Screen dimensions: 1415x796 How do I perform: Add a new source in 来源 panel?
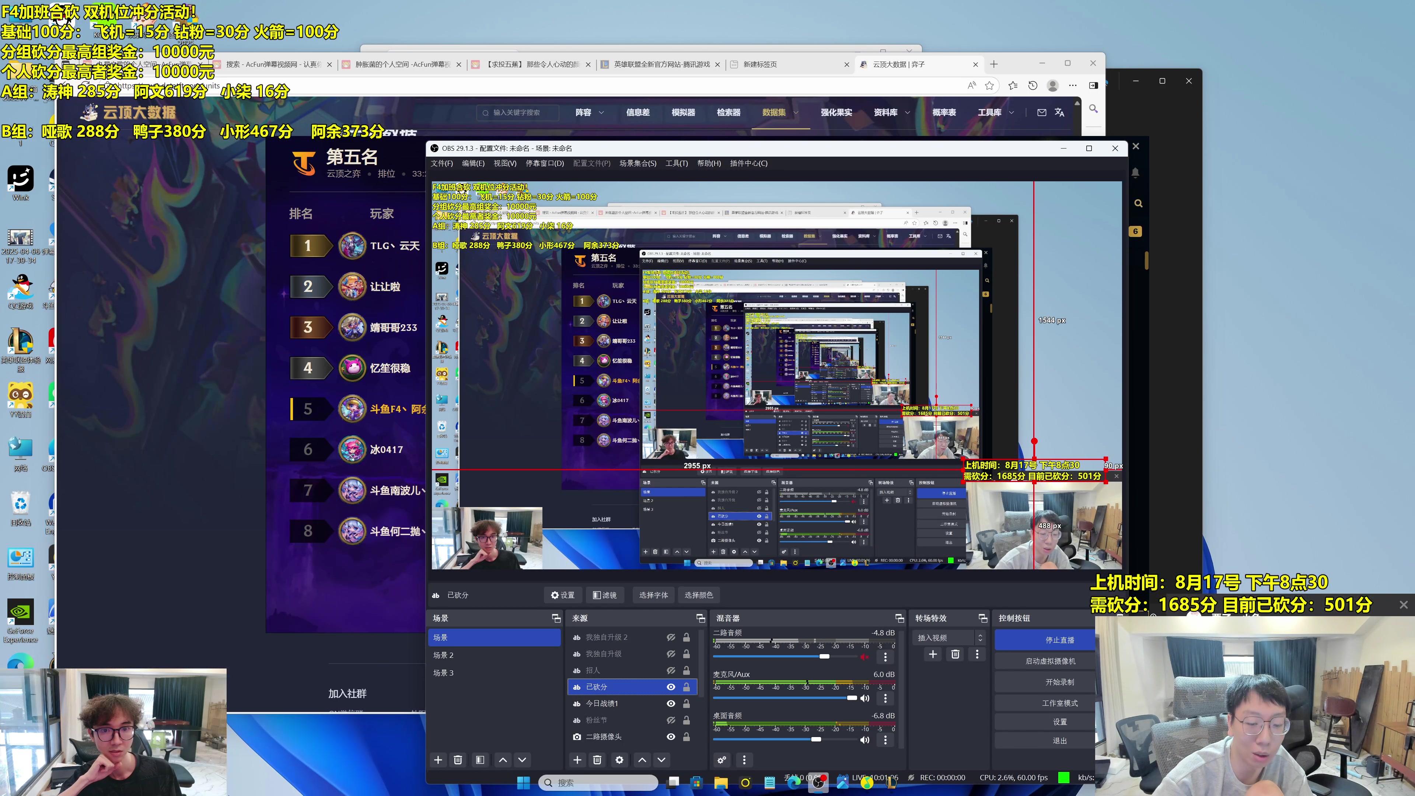pos(577,760)
